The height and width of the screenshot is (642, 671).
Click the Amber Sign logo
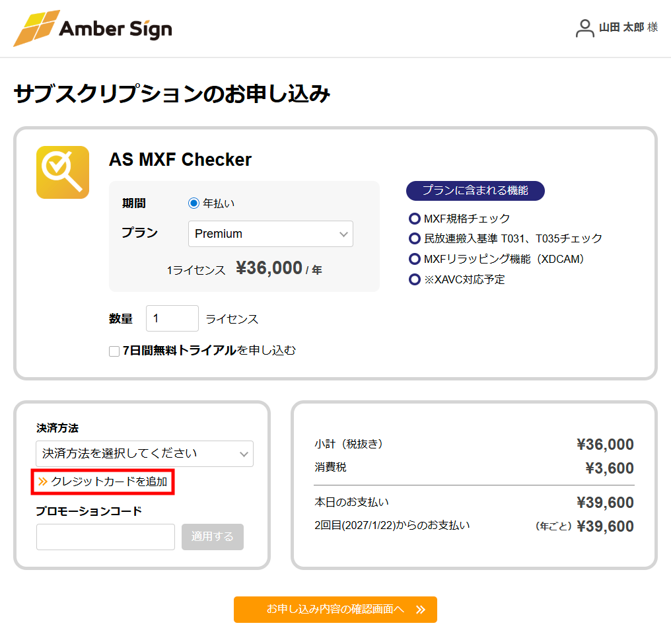[x=92, y=28]
